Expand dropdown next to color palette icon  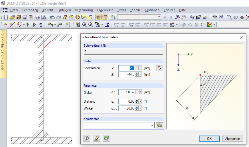[x=214, y=25]
